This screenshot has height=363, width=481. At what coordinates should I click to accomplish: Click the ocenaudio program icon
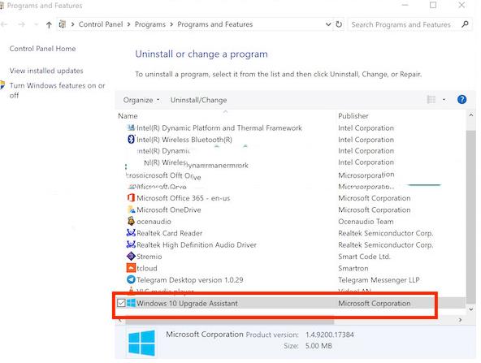tap(132, 221)
